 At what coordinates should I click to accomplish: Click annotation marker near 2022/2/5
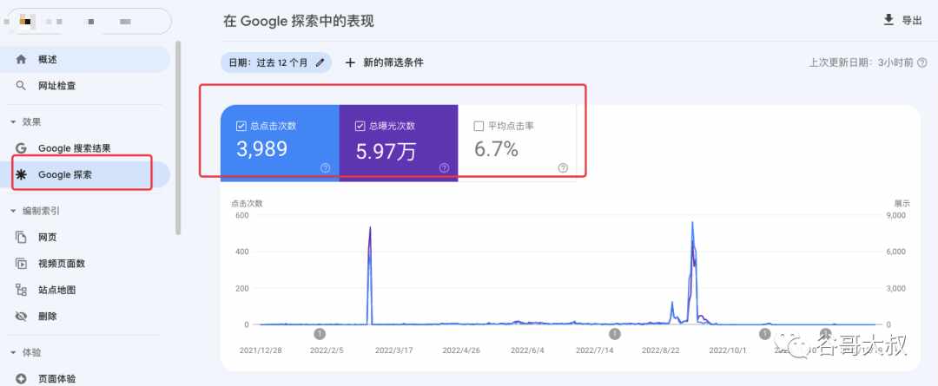click(320, 333)
